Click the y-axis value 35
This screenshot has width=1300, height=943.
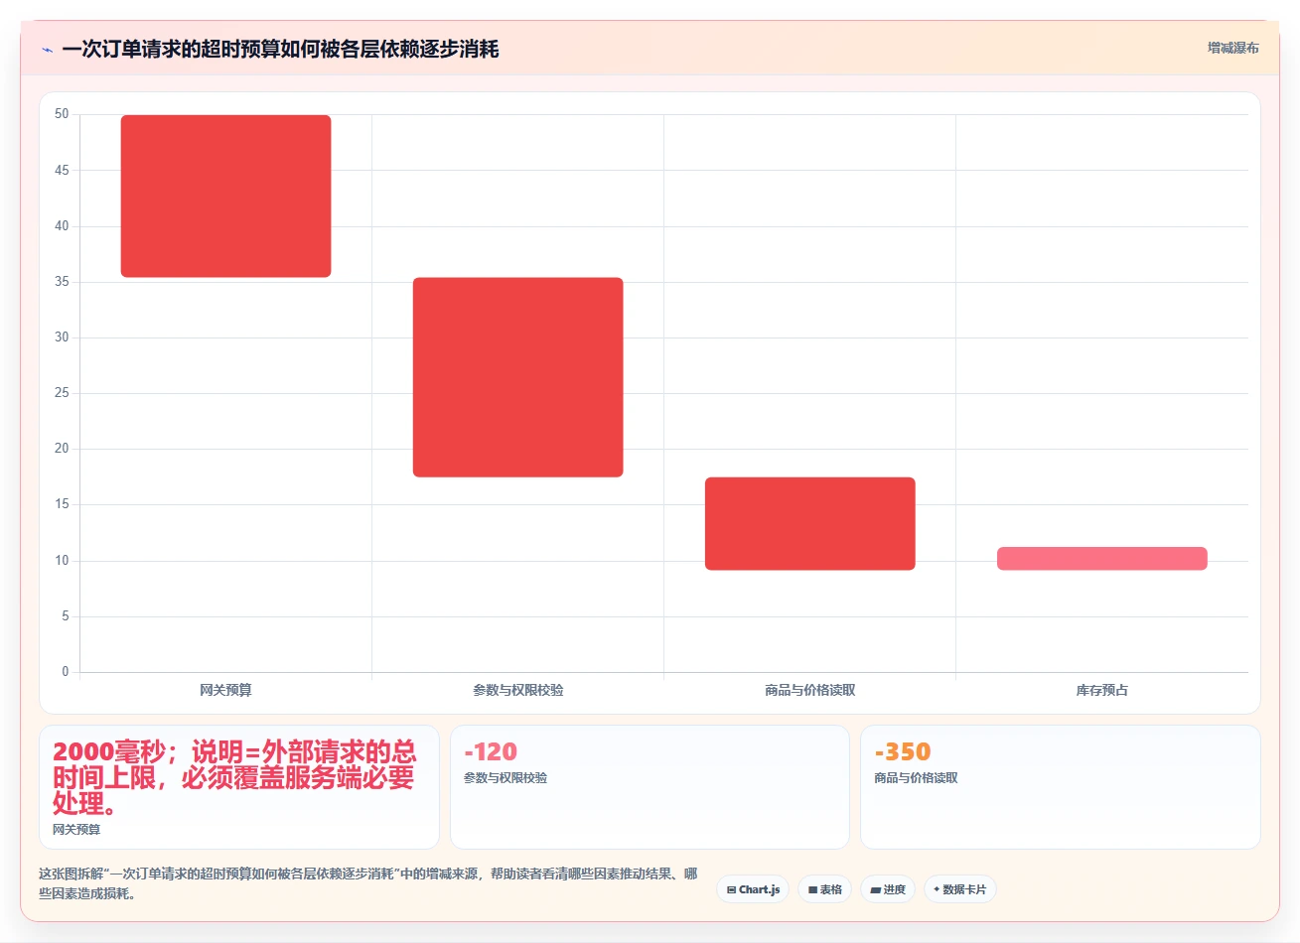[x=62, y=282]
